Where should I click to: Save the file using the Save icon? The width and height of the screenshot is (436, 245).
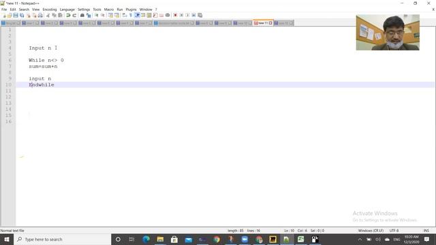click(16, 15)
